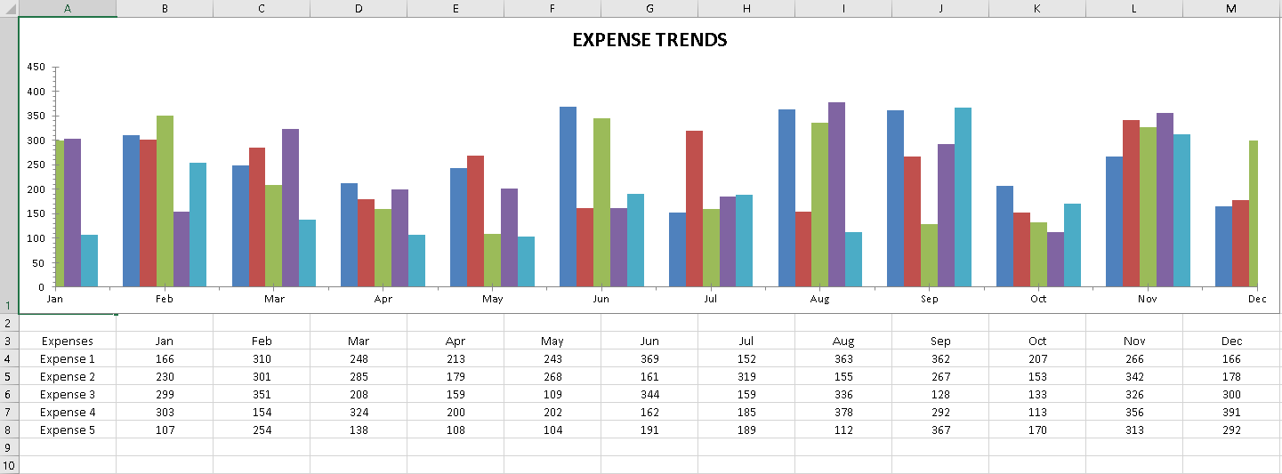
Task: Select the teal bar for Sep
Action: pos(963,197)
